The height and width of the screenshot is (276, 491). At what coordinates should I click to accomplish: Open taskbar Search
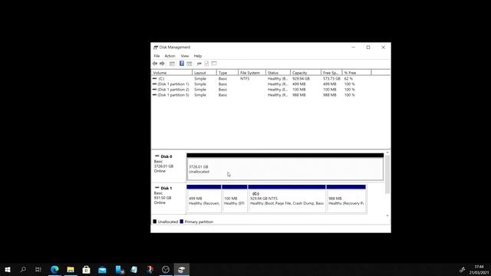click(x=23, y=269)
